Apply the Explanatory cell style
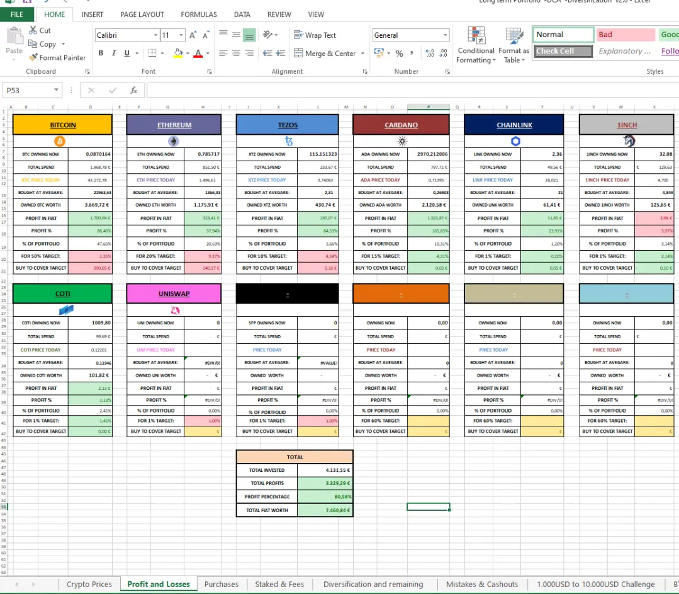679x594 pixels. click(x=626, y=51)
